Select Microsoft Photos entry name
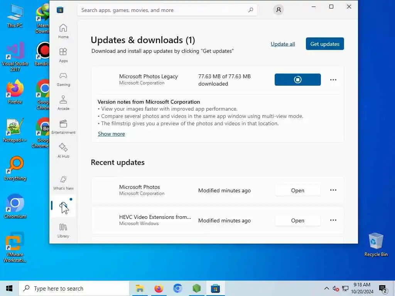Screen dimensions: 395x296 (x=139, y=187)
